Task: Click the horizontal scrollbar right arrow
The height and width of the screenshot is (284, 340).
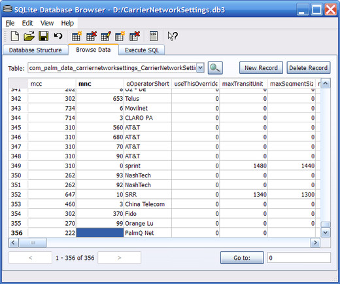Action: point(315,243)
